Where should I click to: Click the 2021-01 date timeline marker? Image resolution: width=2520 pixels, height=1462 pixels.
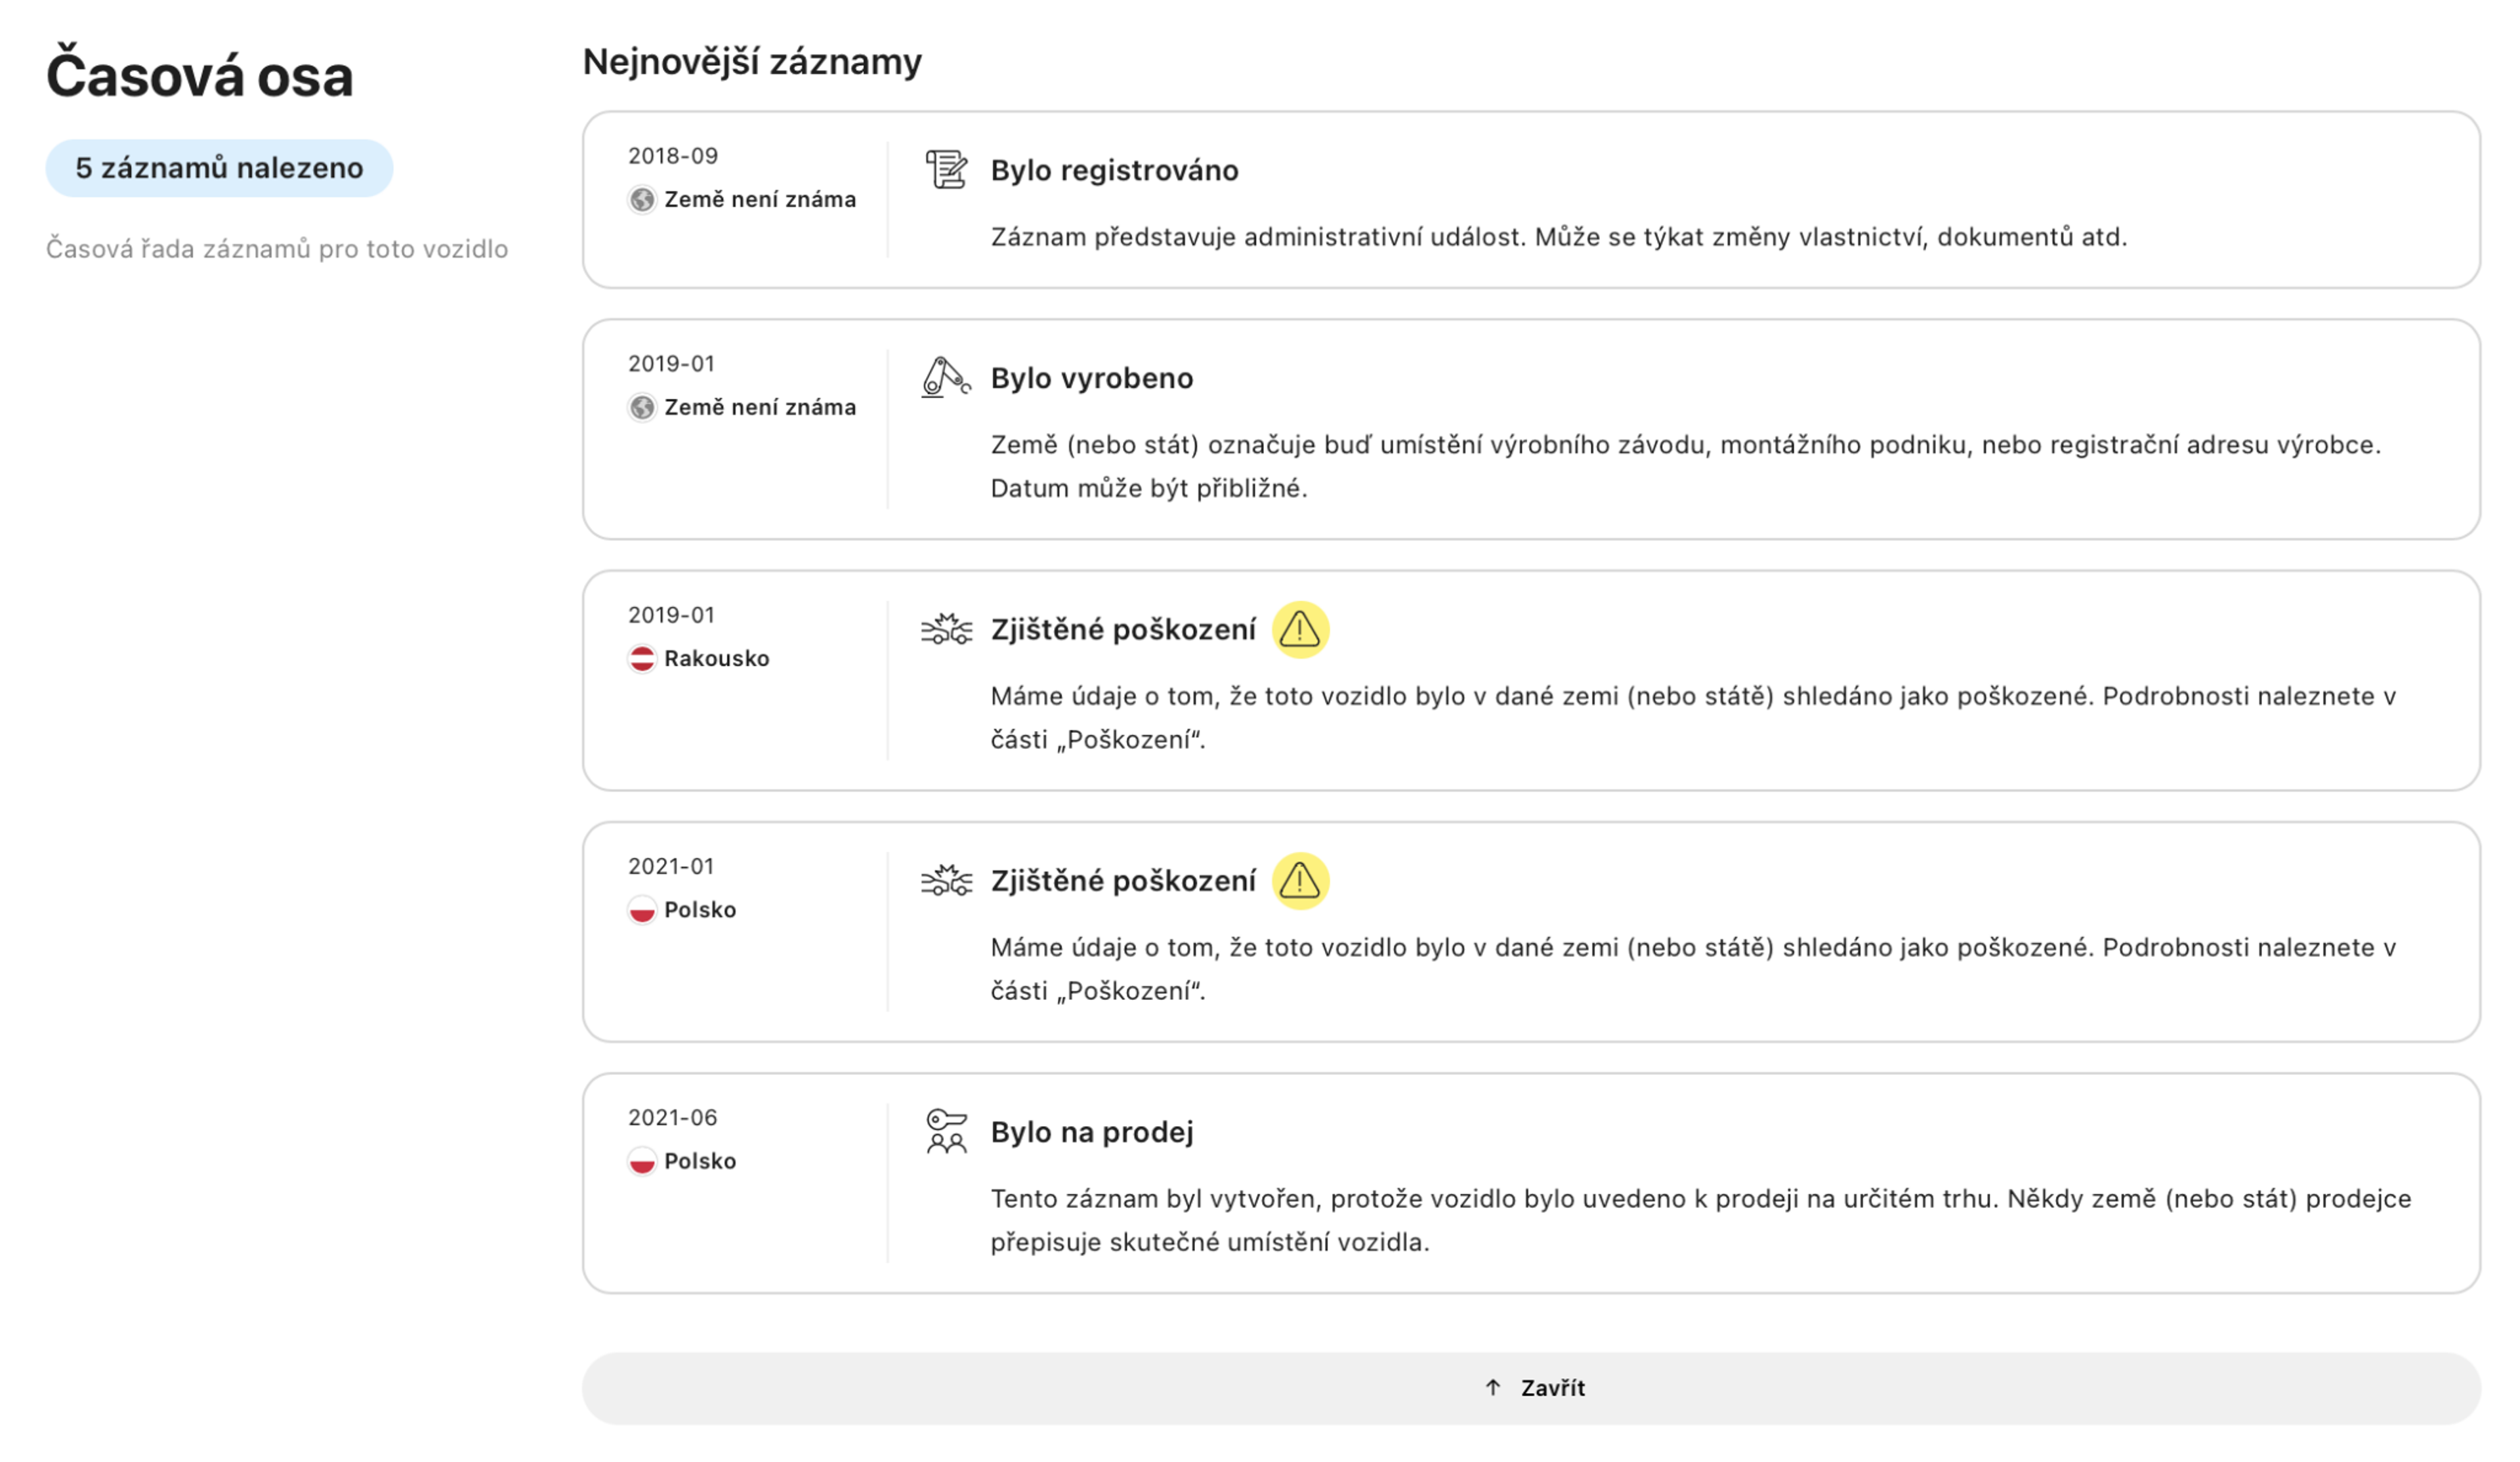pos(670,866)
